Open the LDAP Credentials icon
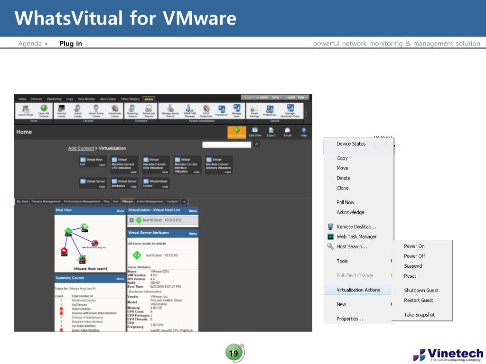The height and width of the screenshot is (364, 486). coord(206,110)
